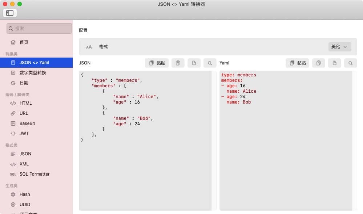The height and width of the screenshot is (214, 363).
Task: Open the 美化 format dropdown
Action: click(340, 47)
